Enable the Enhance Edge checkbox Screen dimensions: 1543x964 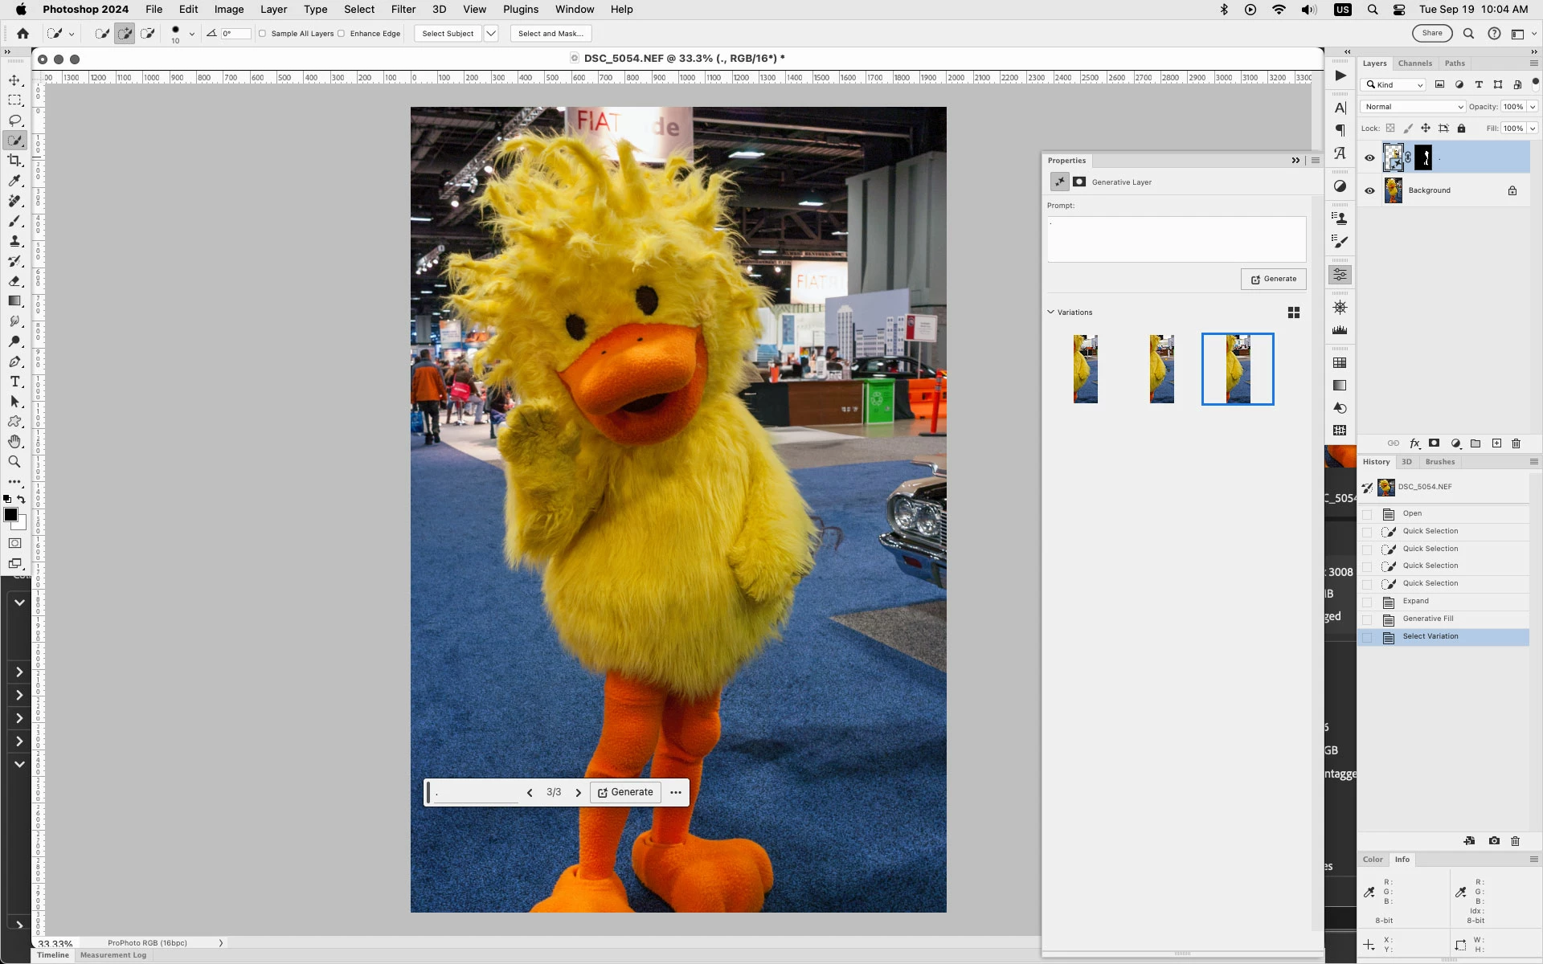(x=342, y=34)
